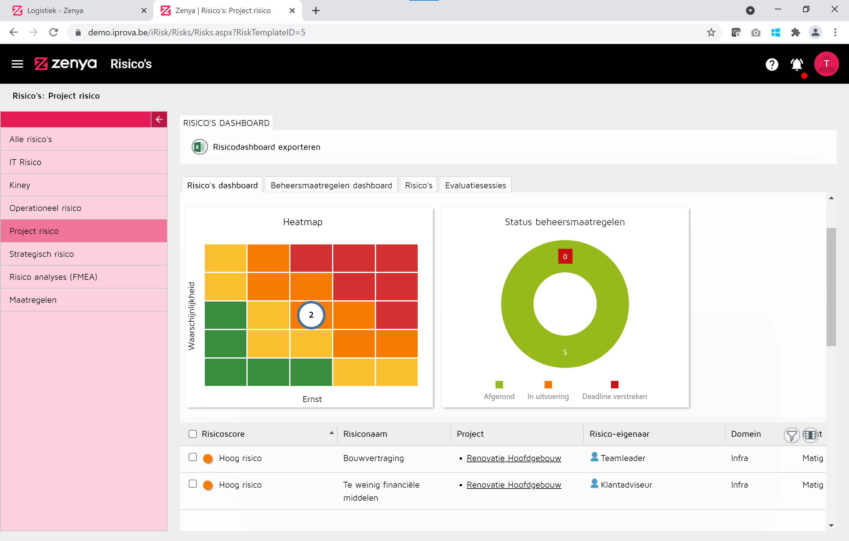Open the browser tab search dropdown
849x541 pixels.
pos(750,10)
